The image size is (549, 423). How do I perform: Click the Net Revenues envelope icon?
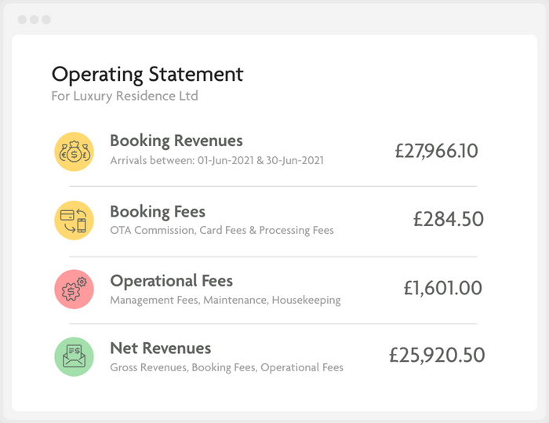coord(74,356)
